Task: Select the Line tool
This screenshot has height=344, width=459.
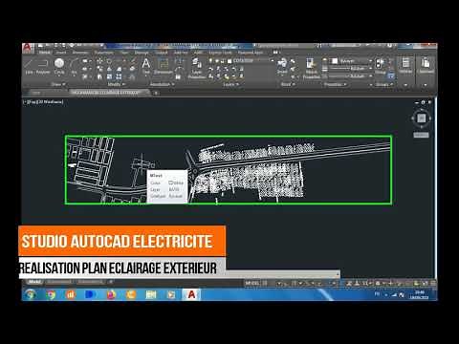Action: (29, 66)
